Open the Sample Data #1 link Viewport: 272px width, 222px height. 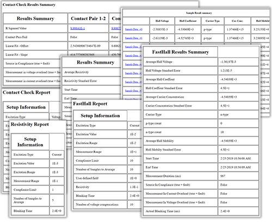[134, 38]
